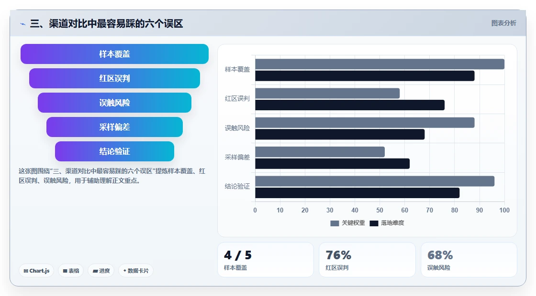Viewport: 536px width, 296px height.
Task: Click the 样本覆盖 y-axis label in chart
Action: (x=237, y=70)
